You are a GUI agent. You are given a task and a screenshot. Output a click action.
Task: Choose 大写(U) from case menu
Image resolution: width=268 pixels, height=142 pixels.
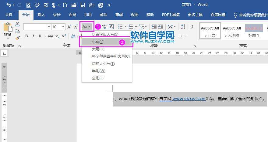[107, 49]
